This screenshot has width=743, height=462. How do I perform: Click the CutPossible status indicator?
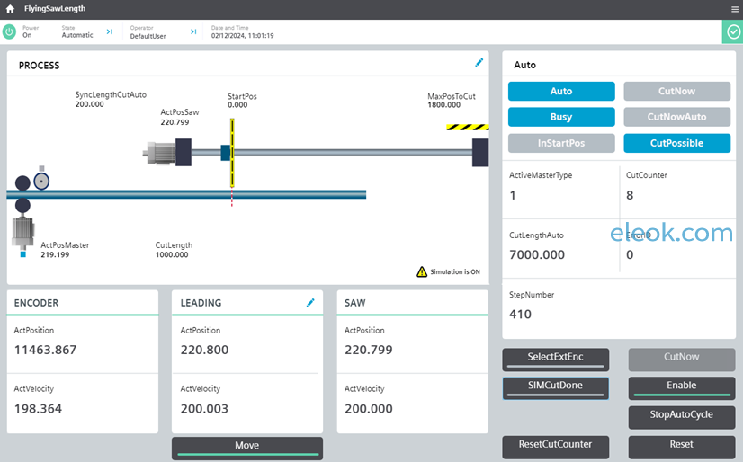tap(676, 143)
